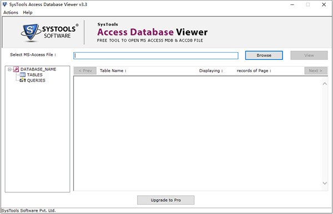
Task: Click the greyed-out View button
Action: pyautogui.click(x=309, y=55)
